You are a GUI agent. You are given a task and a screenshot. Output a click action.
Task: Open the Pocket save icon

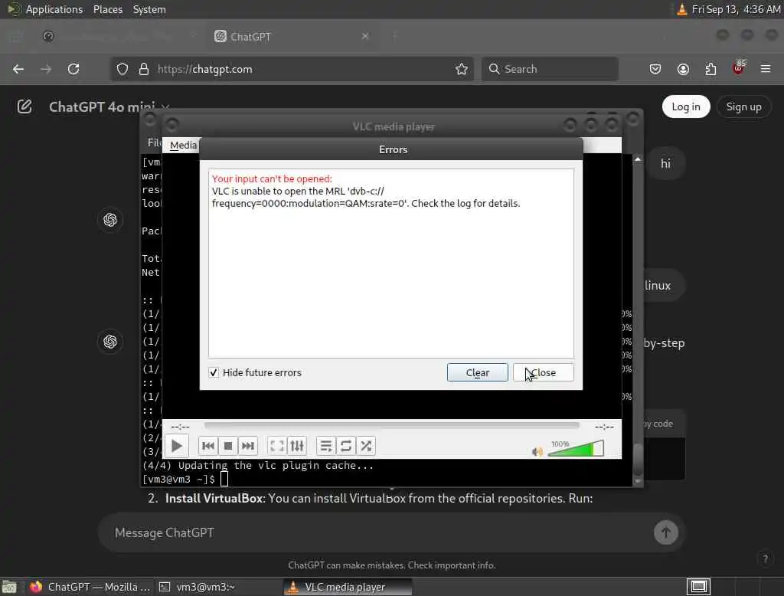655,69
